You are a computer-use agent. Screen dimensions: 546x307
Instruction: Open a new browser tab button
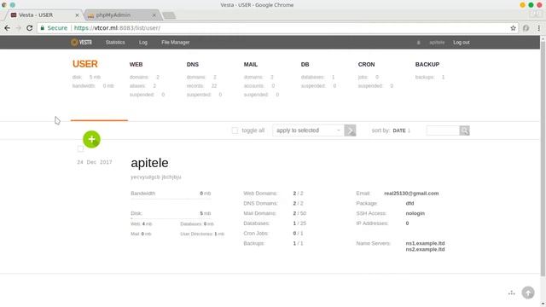169,15
